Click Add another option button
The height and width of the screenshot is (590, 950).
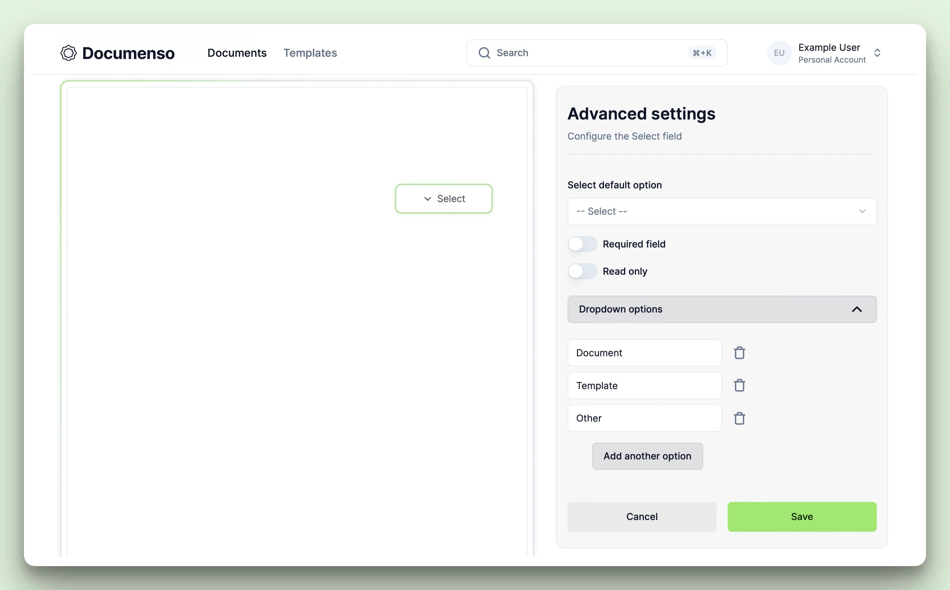click(647, 456)
